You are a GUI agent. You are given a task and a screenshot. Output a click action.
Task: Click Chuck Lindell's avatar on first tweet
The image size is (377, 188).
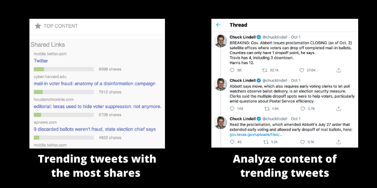(221, 41)
